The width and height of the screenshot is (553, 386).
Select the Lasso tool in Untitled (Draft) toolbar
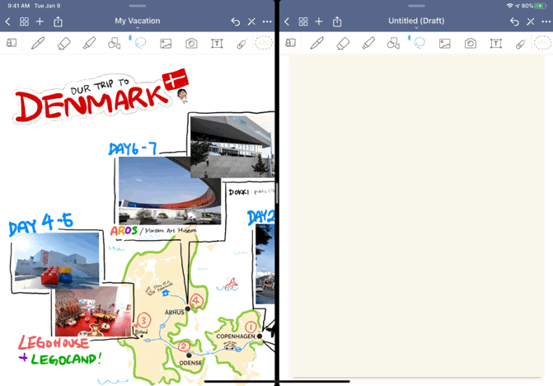coord(419,42)
